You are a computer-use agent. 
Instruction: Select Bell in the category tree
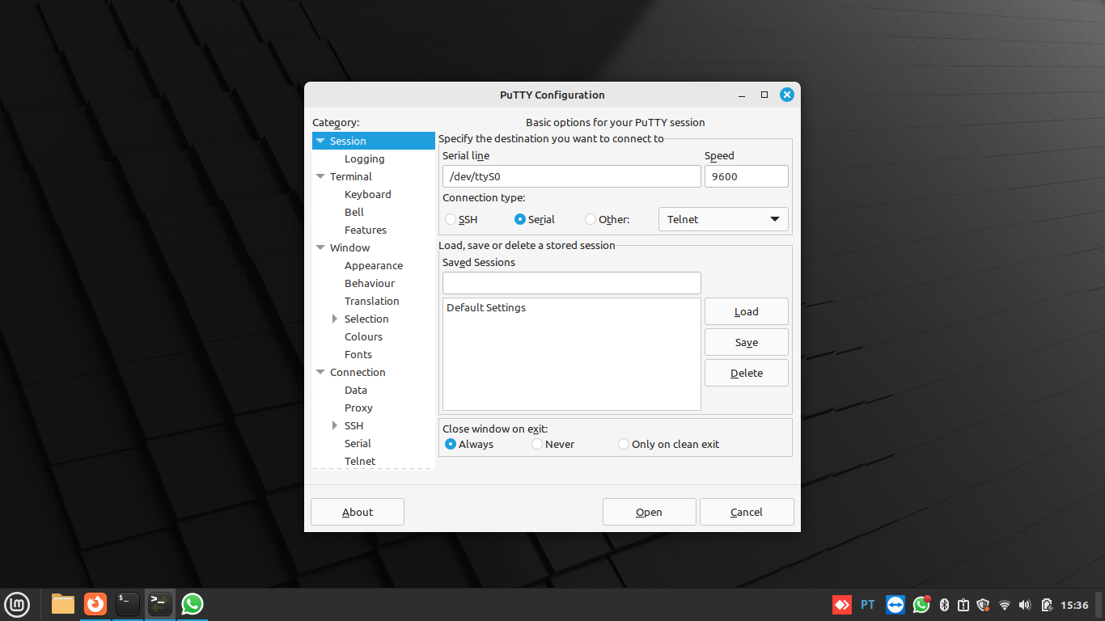pyautogui.click(x=354, y=212)
